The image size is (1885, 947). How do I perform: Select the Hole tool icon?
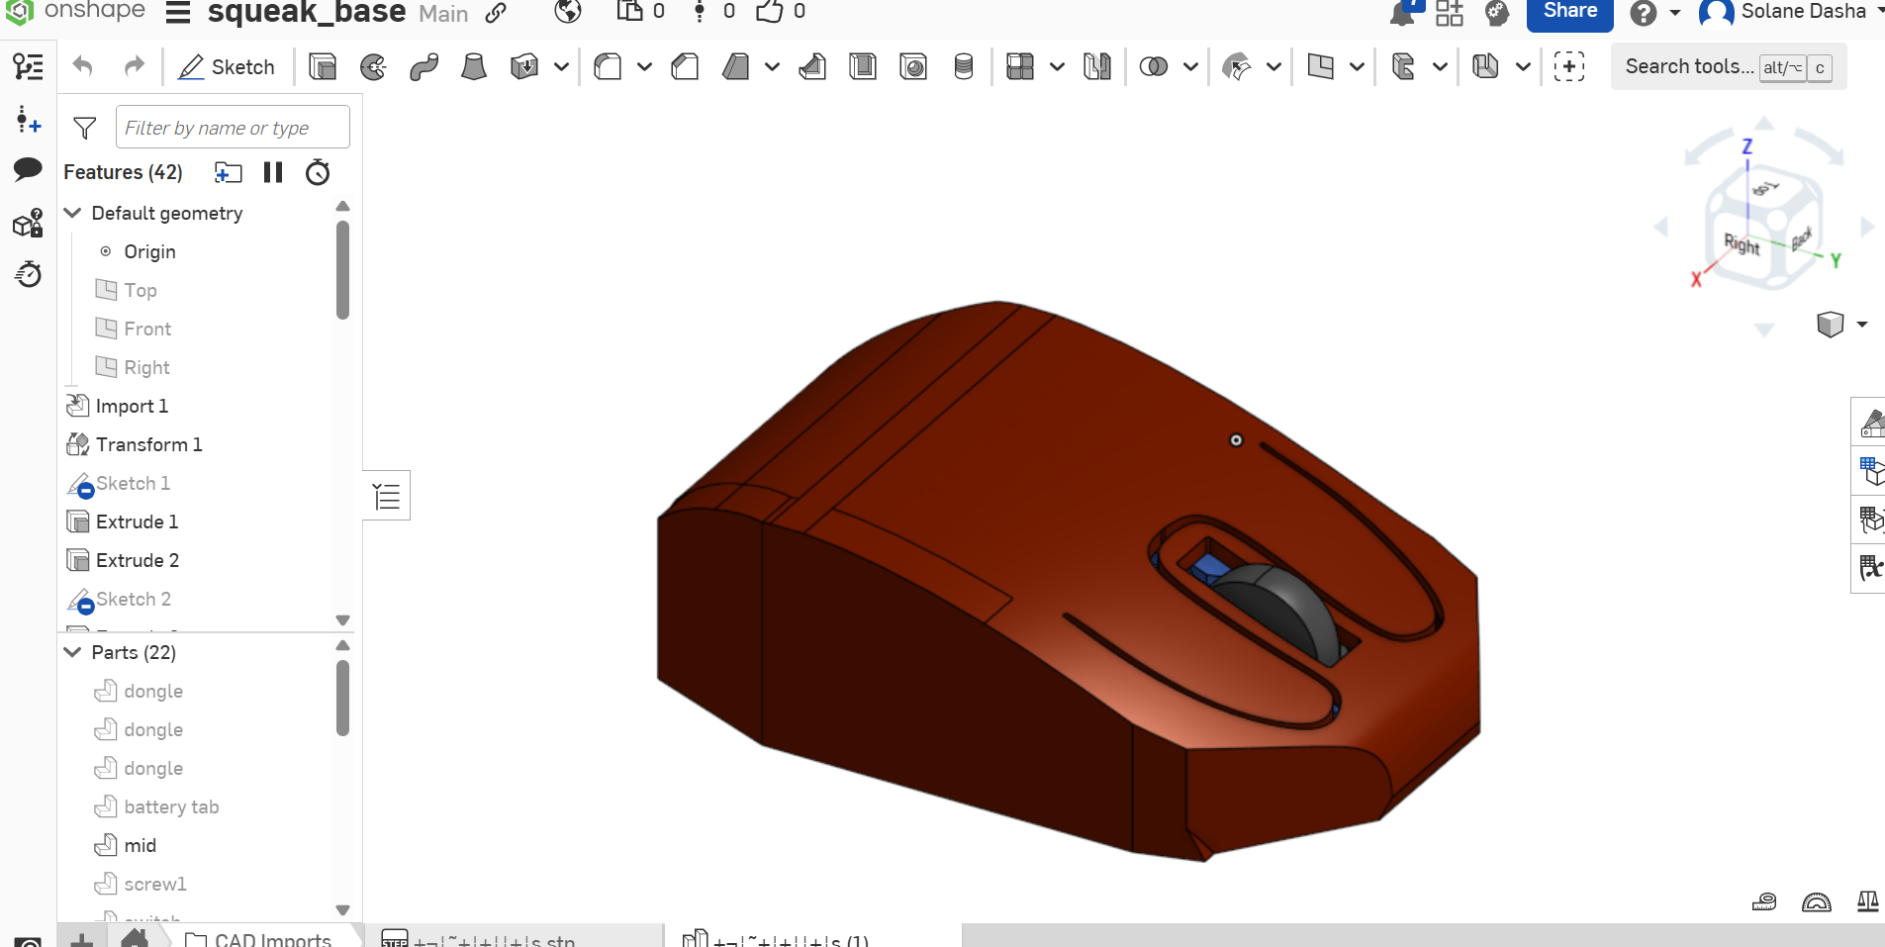[x=913, y=66]
